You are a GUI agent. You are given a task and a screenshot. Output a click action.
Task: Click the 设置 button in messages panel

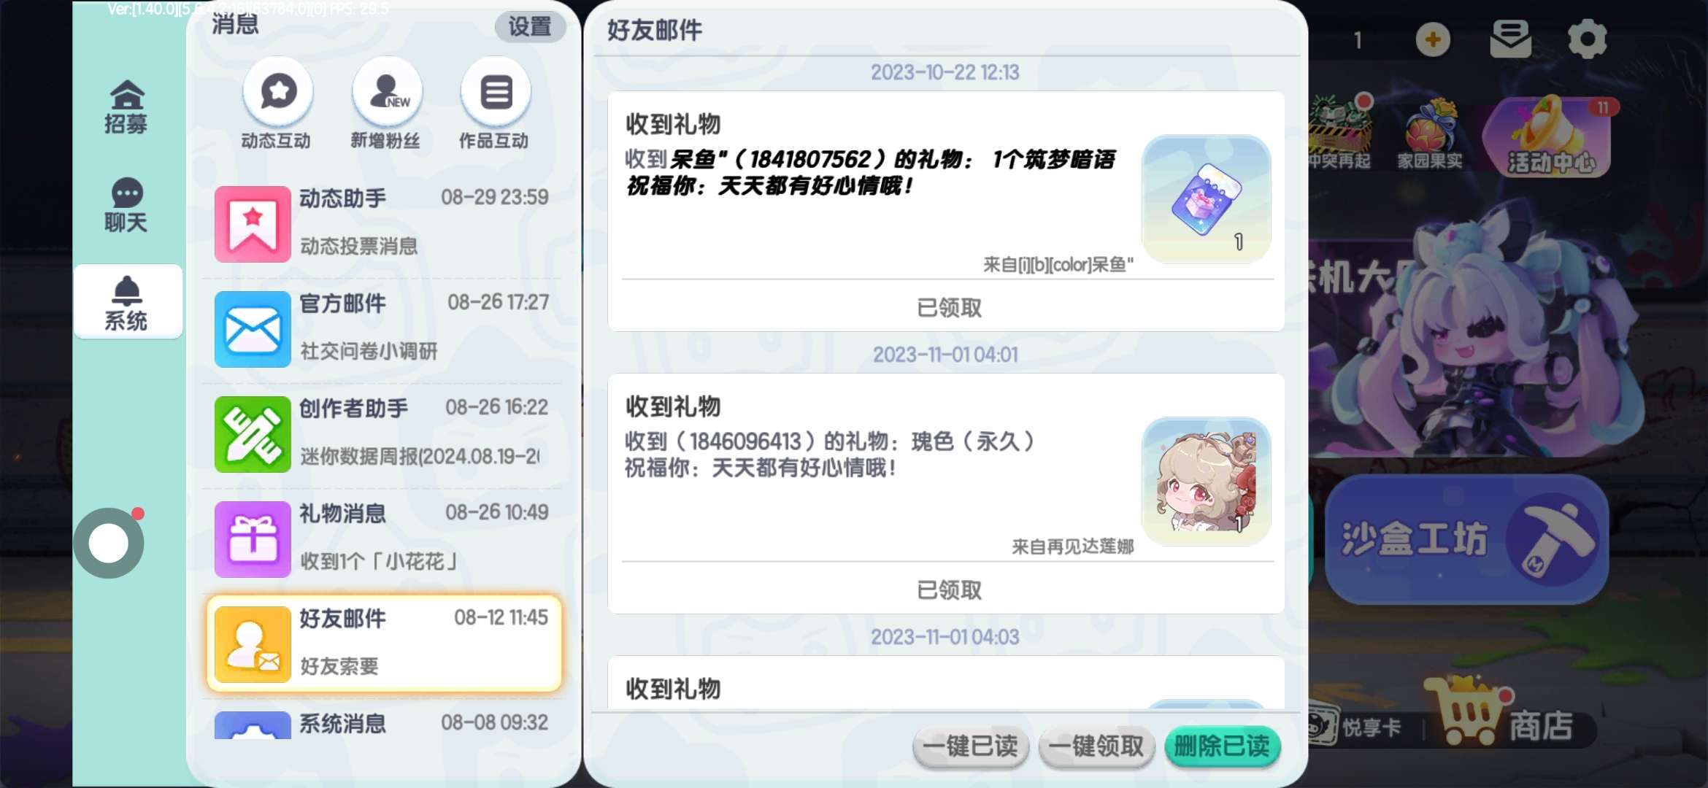point(530,26)
